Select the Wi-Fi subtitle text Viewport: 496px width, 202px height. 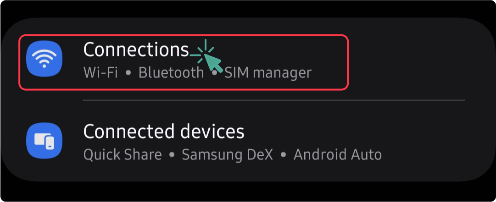click(x=100, y=73)
